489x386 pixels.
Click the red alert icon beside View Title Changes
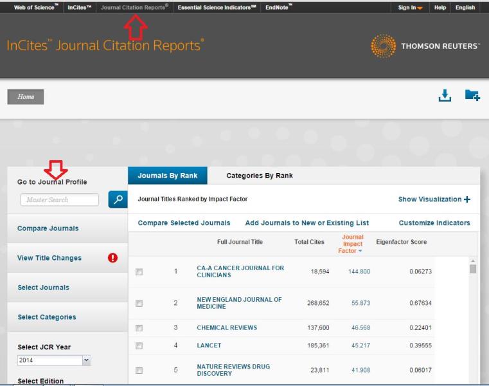point(112,258)
